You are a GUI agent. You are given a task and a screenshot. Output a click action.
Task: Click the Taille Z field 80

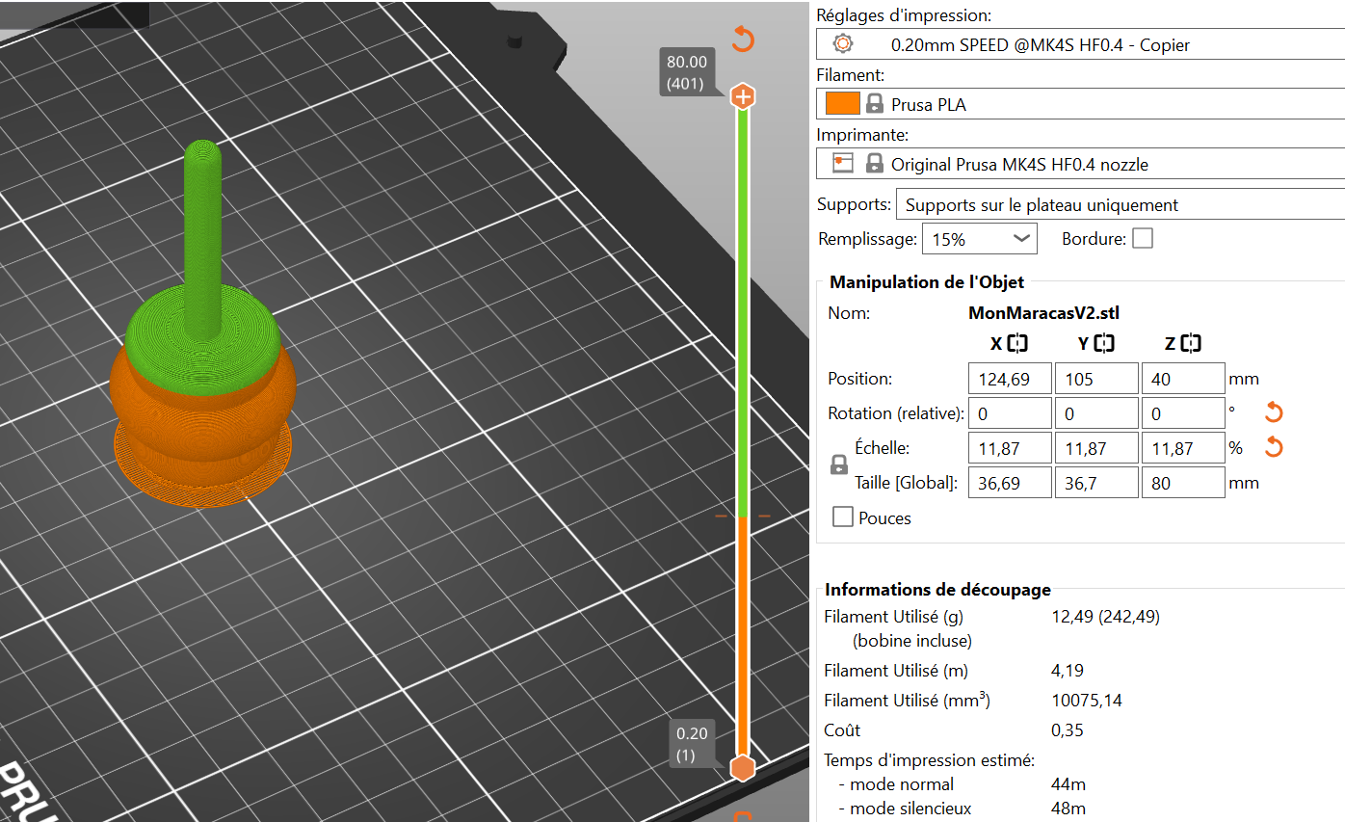[1183, 483]
